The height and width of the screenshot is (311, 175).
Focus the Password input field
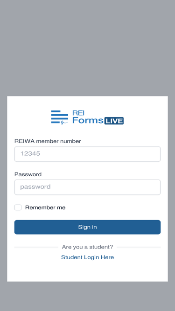pos(88,187)
